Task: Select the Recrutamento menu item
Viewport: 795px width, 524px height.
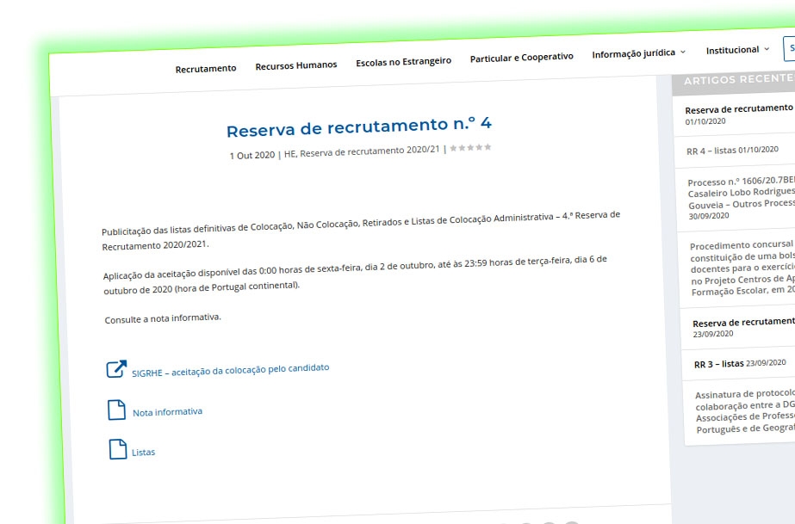Action: pyautogui.click(x=206, y=67)
